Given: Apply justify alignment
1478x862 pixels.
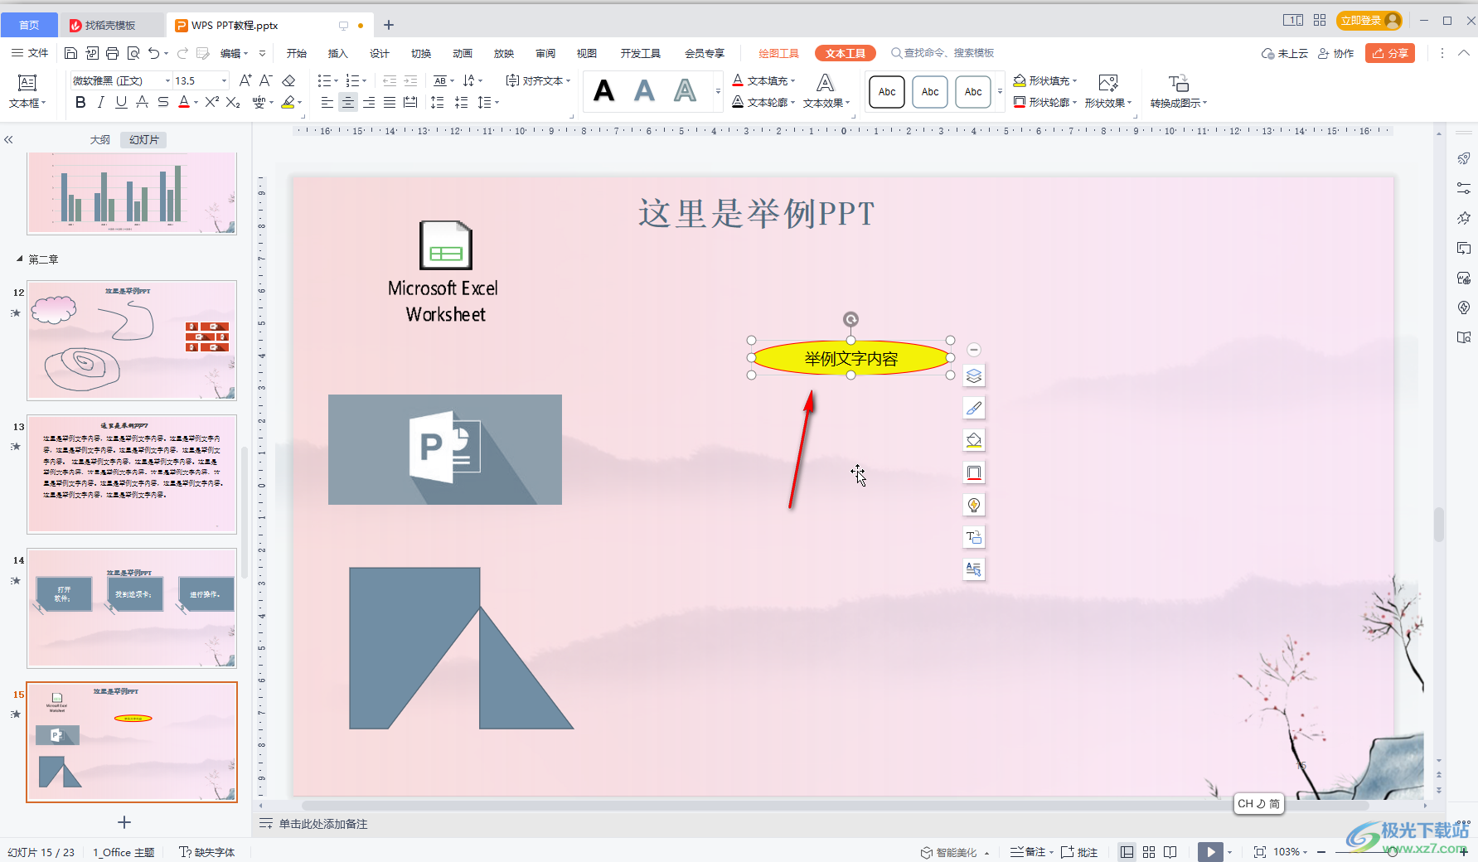Looking at the screenshot, I should tap(390, 102).
